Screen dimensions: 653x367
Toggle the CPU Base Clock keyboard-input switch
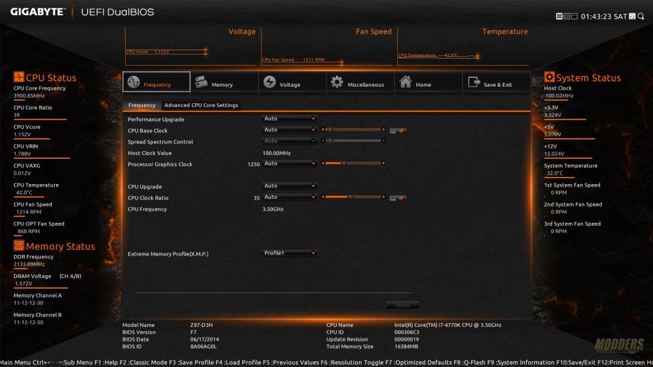tap(398, 131)
